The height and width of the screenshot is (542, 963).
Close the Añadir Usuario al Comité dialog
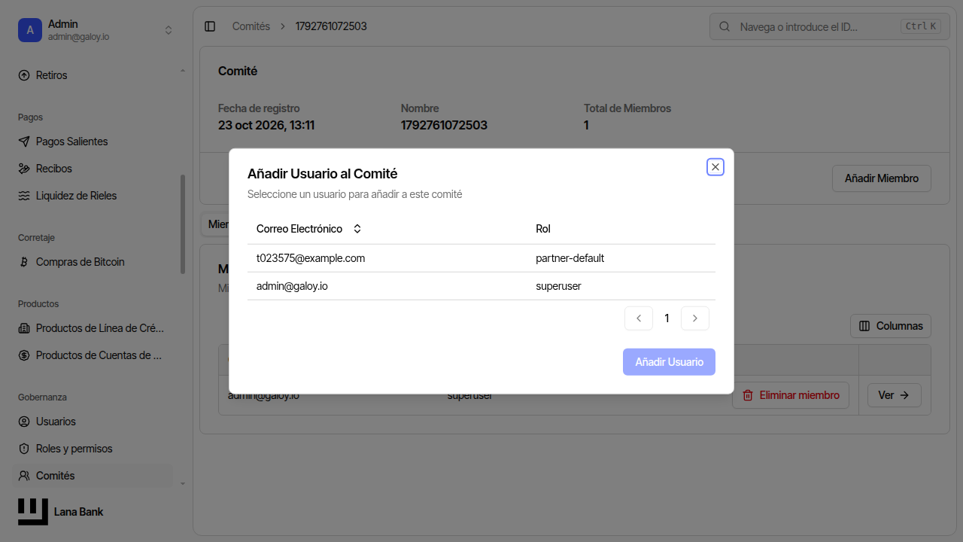point(715,167)
